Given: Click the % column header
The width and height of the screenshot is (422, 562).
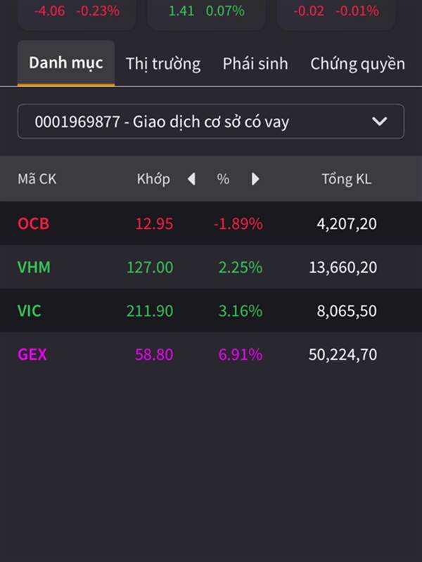Looking at the screenshot, I should click(223, 179).
